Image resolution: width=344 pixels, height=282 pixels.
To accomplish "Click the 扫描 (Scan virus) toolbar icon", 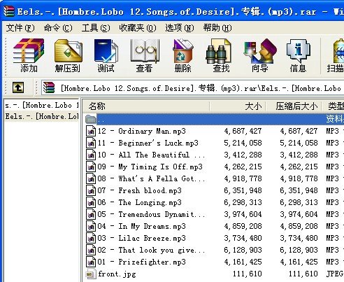I will click(338, 51).
